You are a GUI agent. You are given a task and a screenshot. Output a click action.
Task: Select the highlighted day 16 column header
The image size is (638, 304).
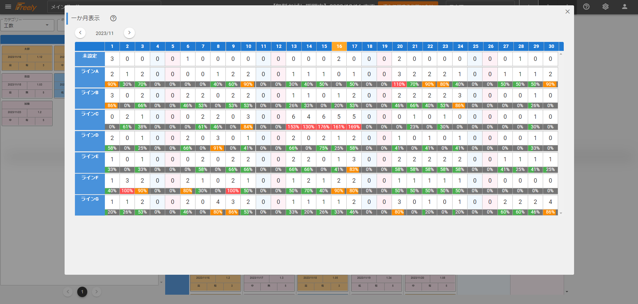click(339, 47)
